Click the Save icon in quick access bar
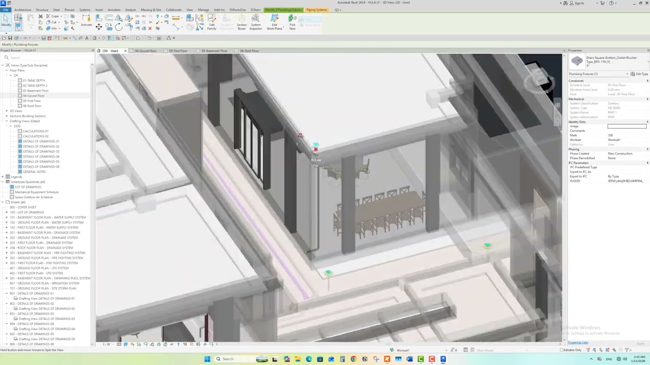The width and height of the screenshot is (650, 365). (10, 38)
